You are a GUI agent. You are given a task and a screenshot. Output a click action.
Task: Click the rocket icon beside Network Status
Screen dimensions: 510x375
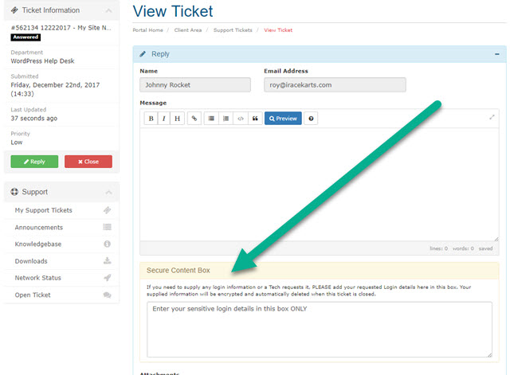click(x=108, y=278)
